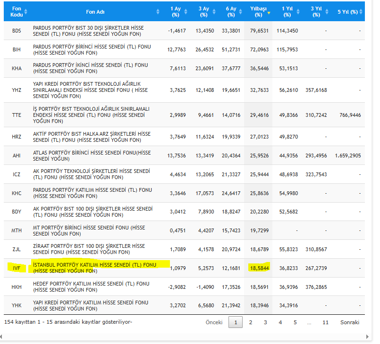Open Ak Portföy BIST 100 Dışı fund
The image size is (380, 344).
(93, 212)
